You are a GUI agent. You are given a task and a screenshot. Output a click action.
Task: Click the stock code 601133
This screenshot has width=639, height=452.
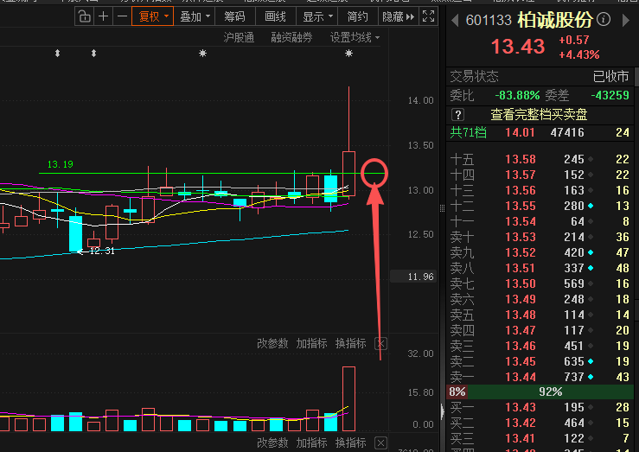(x=489, y=20)
